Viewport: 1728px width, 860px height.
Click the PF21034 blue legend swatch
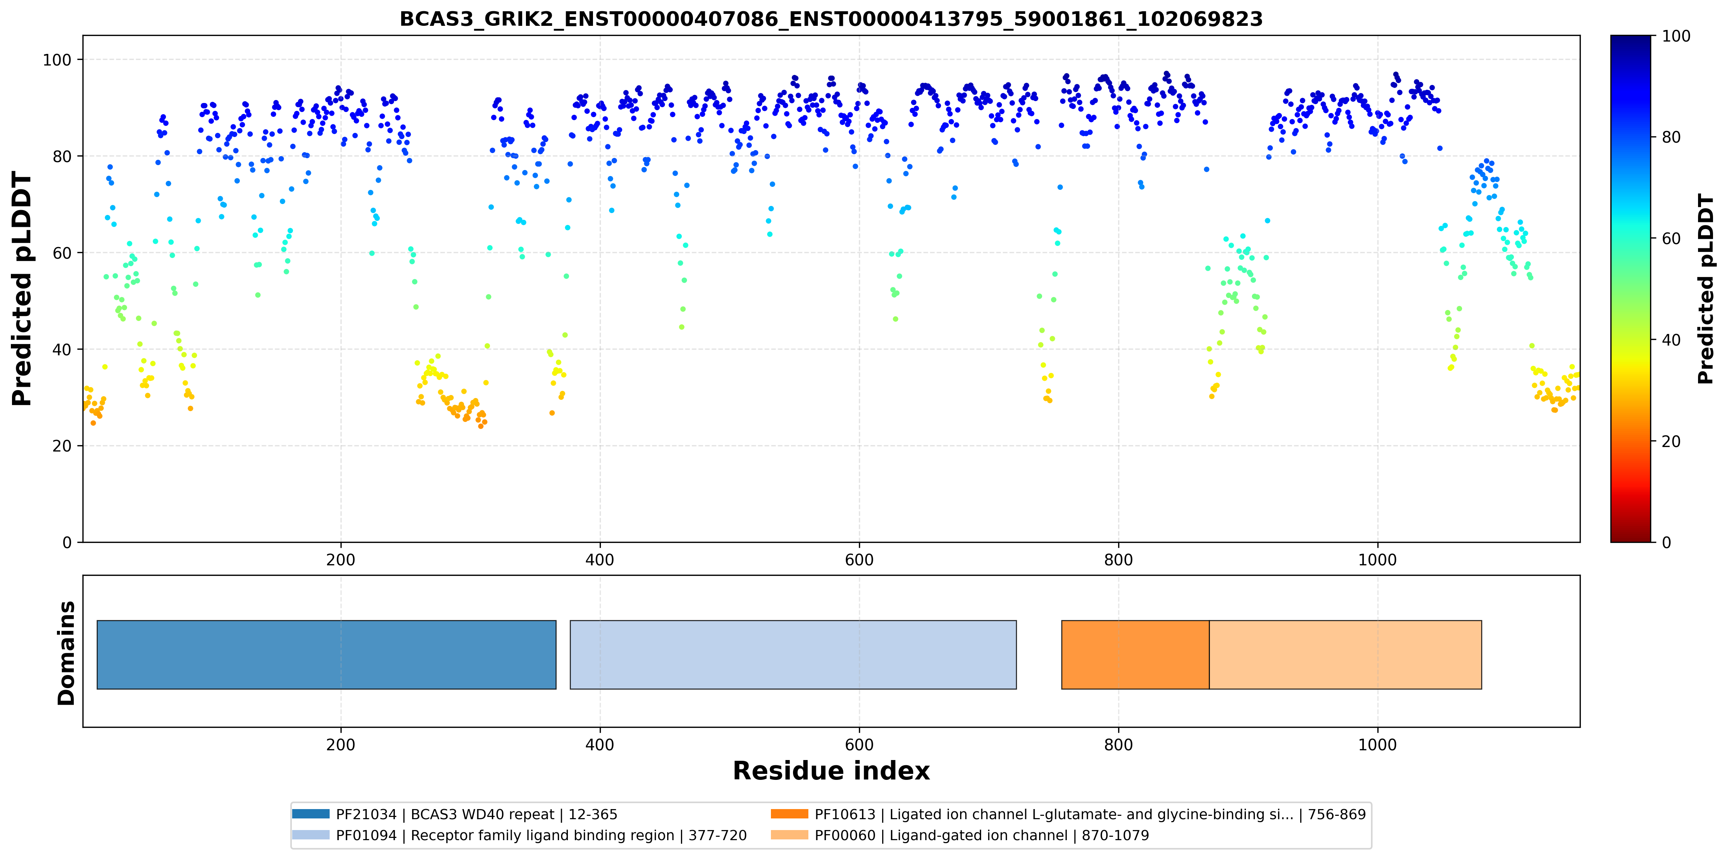pos(311,814)
